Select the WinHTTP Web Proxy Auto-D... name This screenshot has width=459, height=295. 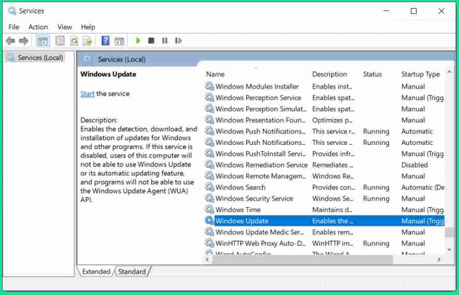pyautogui.click(x=261, y=243)
